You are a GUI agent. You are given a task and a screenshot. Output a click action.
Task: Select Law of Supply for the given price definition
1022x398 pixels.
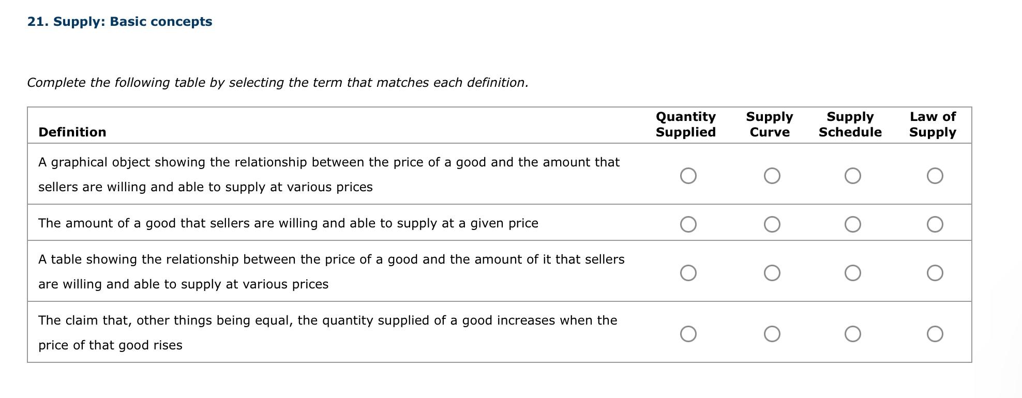tap(935, 224)
